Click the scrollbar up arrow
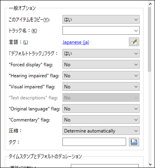This screenshot has height=168, width=155. point(150,4)
